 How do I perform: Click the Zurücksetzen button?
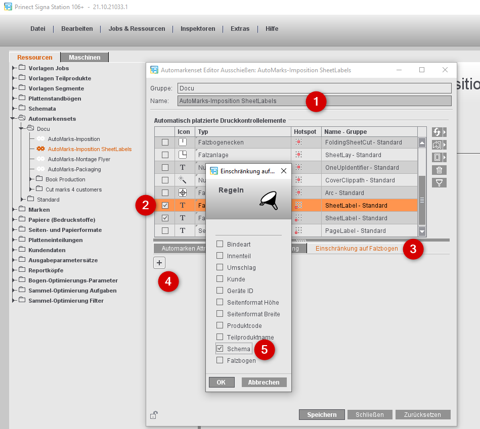[x=422, y=415]
